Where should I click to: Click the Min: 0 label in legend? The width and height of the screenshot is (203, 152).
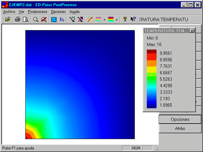(152, 38)
